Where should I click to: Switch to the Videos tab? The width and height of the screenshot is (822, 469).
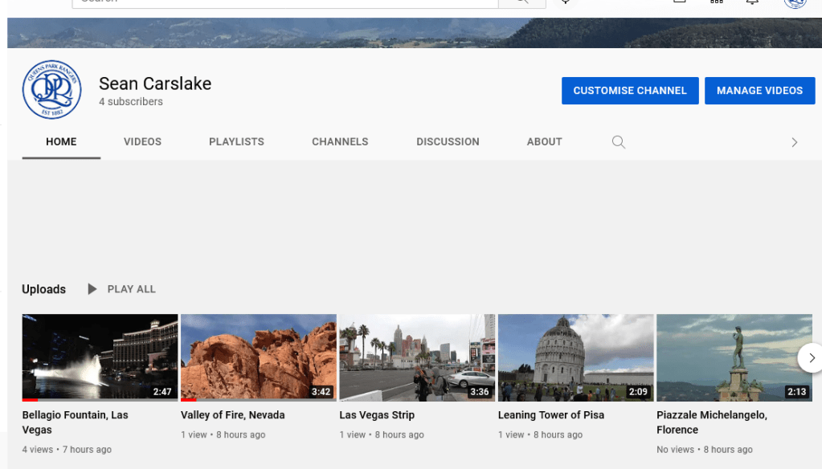pyautogui.click(x=142, y=142)
